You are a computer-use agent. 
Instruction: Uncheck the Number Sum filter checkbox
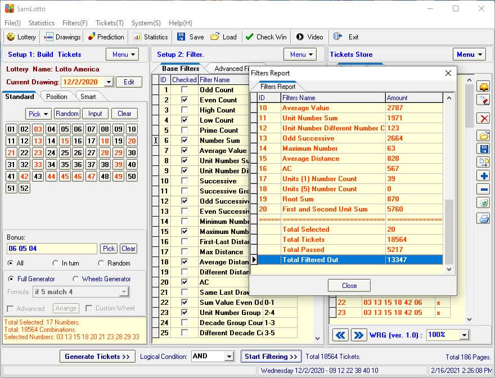click(184, 140)
